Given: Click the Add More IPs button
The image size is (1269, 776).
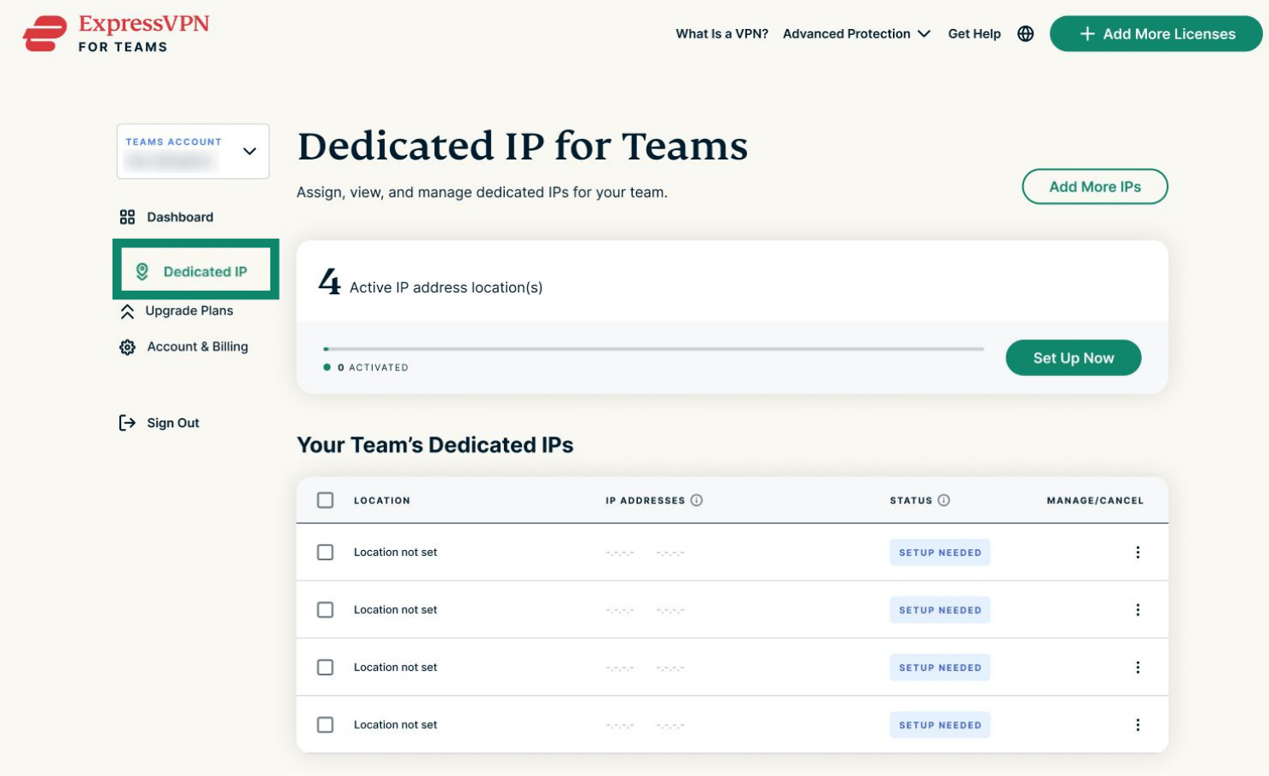Looking at the screenshot, I should tap(1095, 187).
